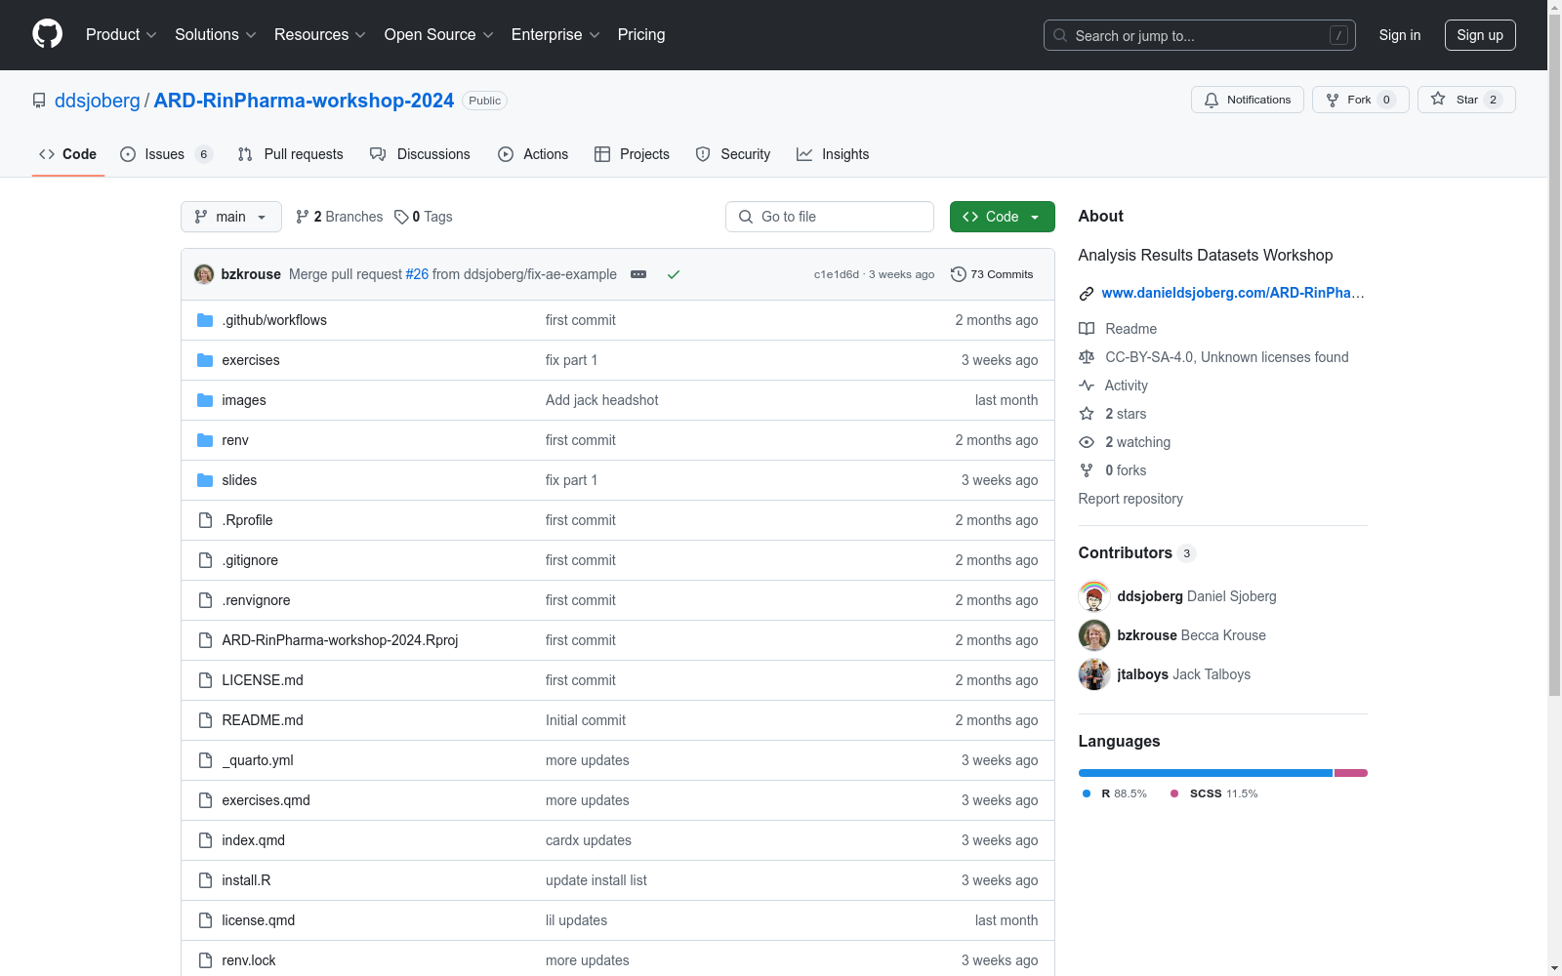
Task: Click the license scales icon
Action: pos(1087,357)
